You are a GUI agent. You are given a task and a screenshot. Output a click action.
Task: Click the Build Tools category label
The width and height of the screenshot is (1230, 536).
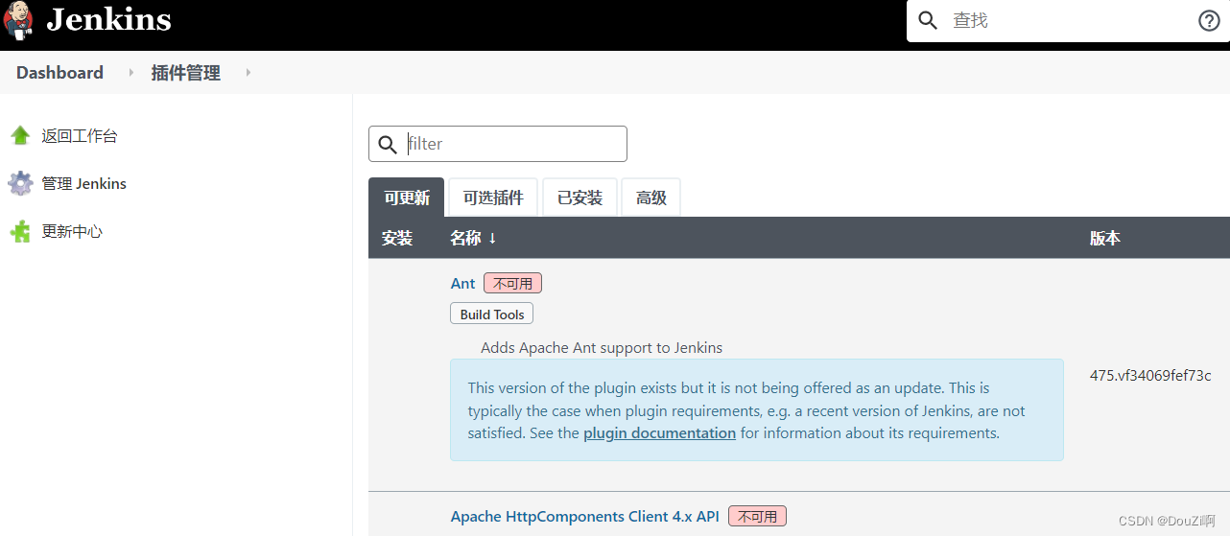492,315
